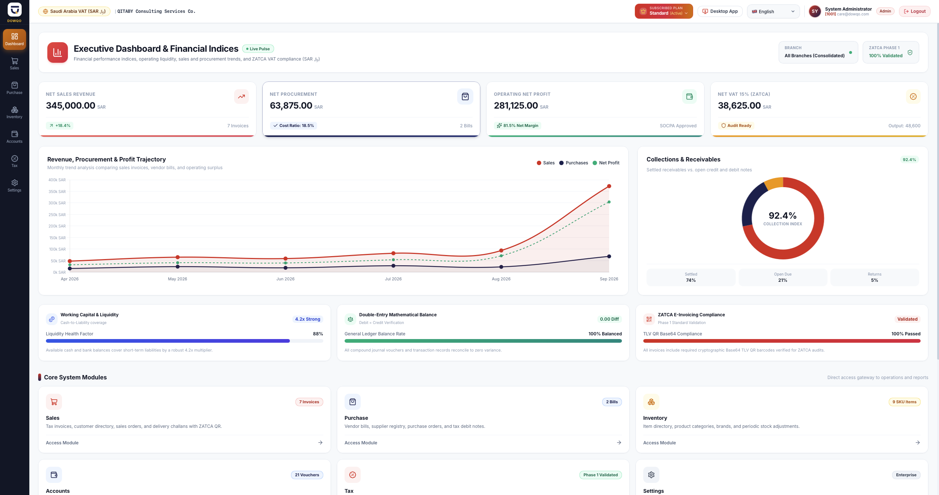Click the TLV QR Base64 Compliance bar
Viewport: 939px width, 495px height.
click(782, 341)
